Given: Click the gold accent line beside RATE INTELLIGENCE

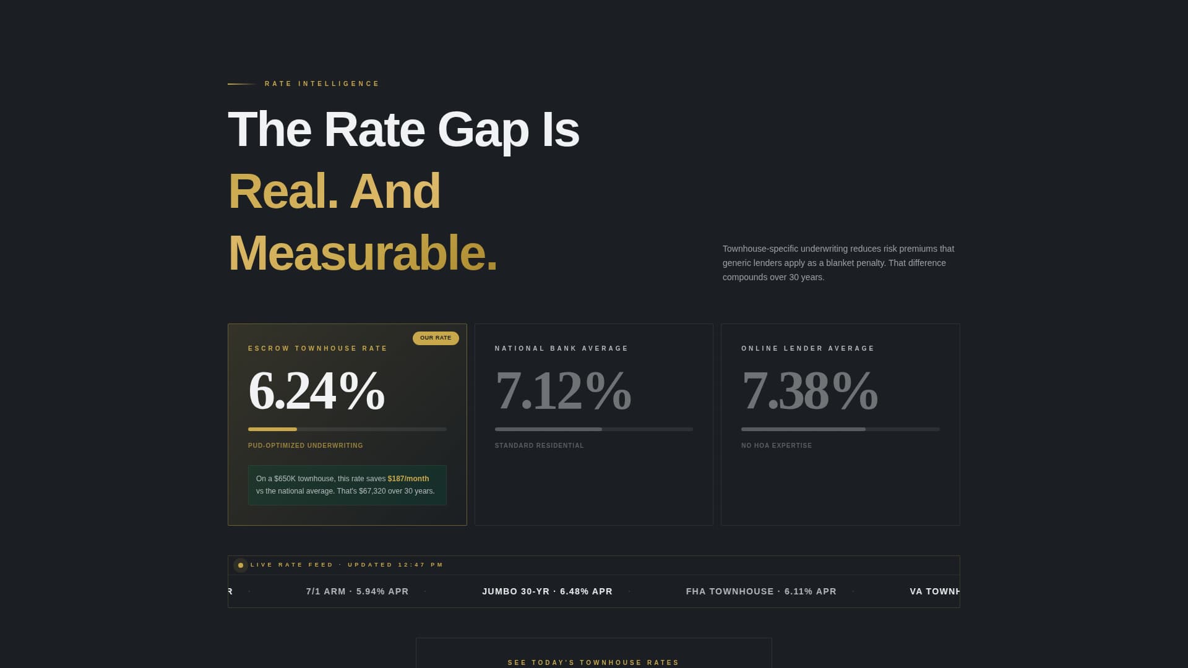Looking at the screenshot, I should pos(240,83).
